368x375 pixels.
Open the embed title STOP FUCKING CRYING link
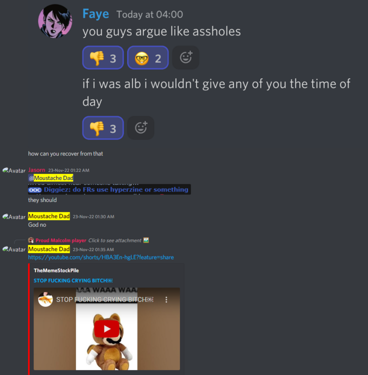pyautogui.click(x=73, y=280)
